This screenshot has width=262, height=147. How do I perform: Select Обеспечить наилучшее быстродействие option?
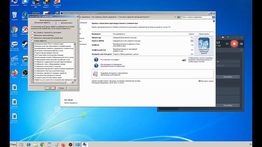(47, 38)
